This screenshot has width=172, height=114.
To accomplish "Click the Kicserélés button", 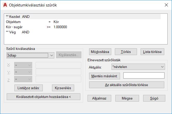I will click(63, 88).
